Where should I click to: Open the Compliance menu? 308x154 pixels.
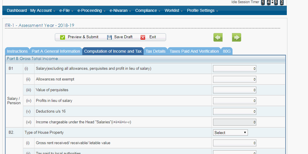148,11
